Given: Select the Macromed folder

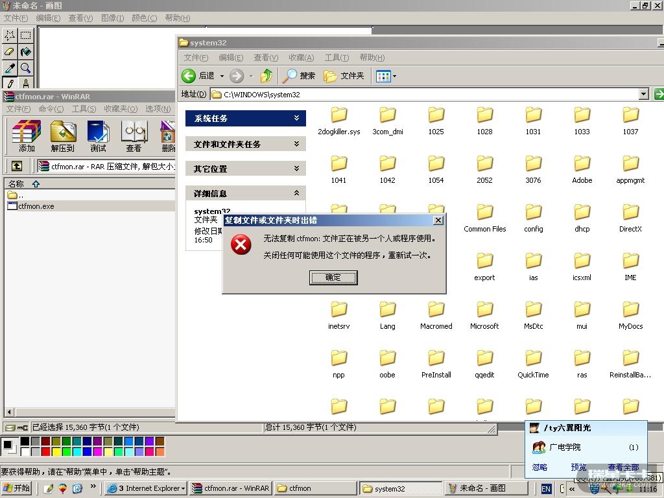Looking at the screenshot, I should click(x=436, y=316).
